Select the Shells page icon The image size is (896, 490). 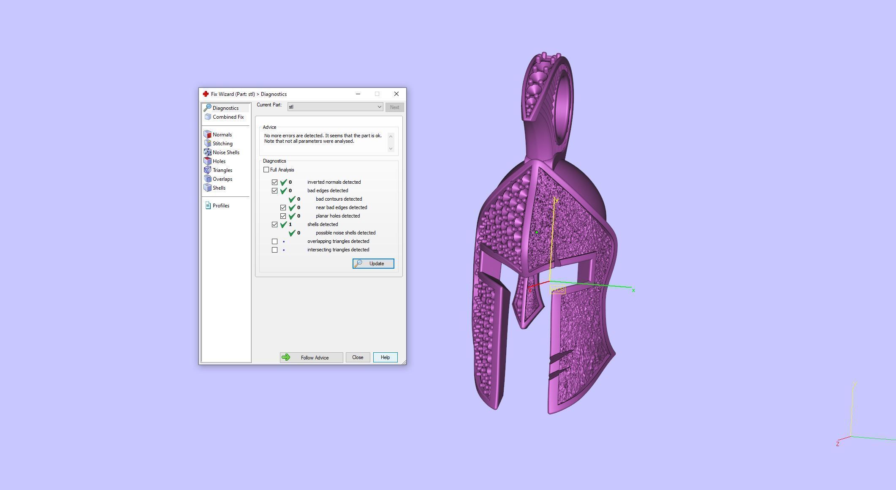pyautogui.click(x=208, y=188)
